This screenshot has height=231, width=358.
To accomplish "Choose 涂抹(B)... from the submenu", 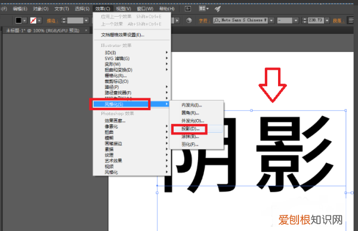I will (x=196, y=136).
